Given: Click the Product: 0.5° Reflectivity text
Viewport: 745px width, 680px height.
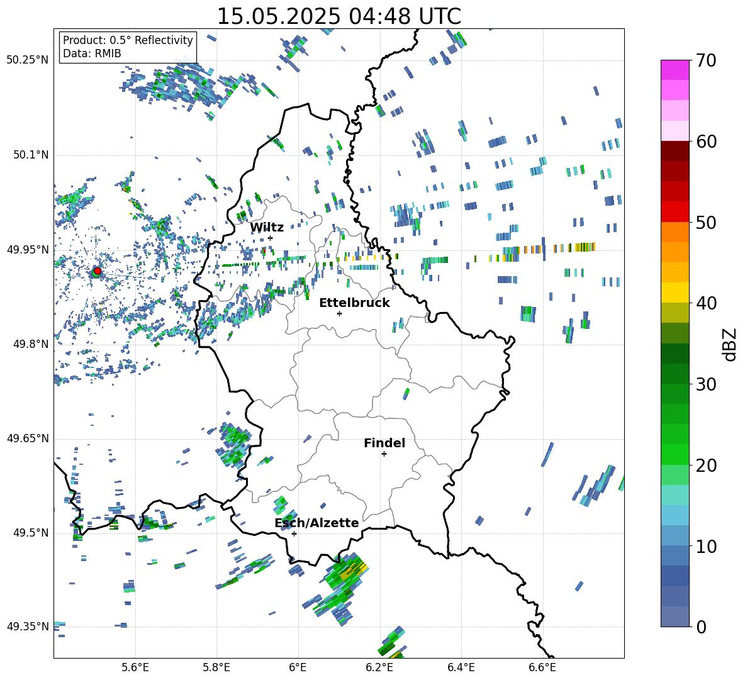Looking at the screenshot, I should point(128,40).
